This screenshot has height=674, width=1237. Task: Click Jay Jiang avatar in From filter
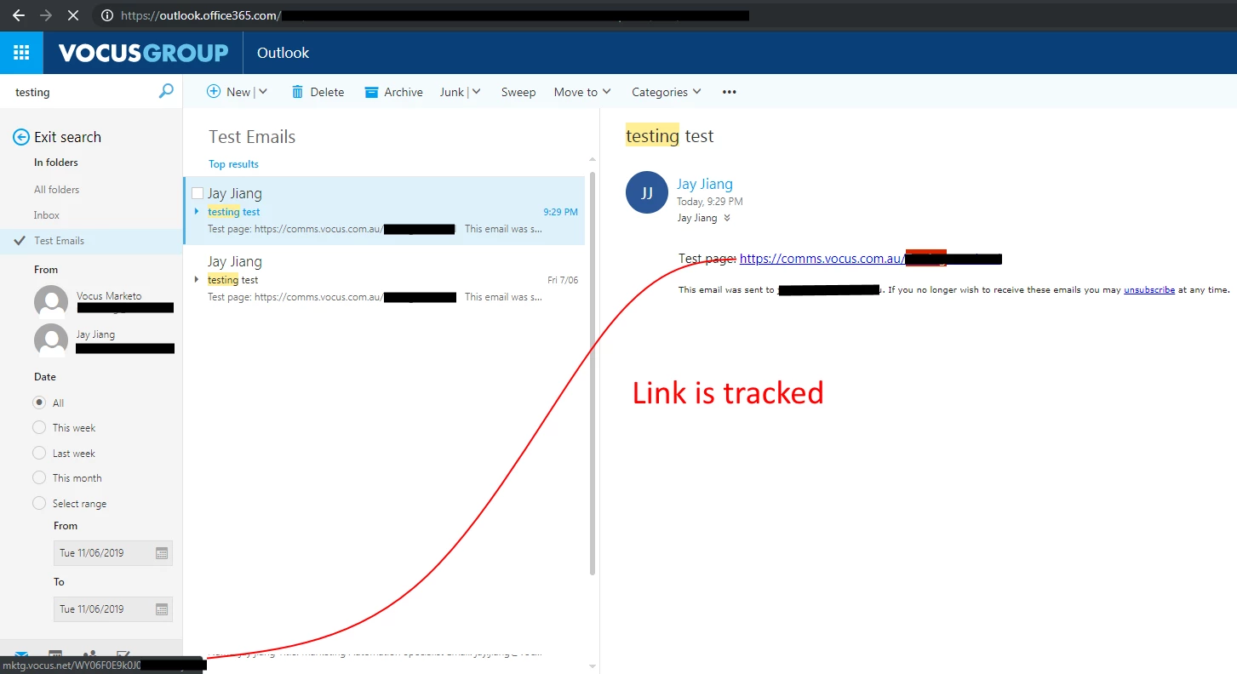pos(51,340)
